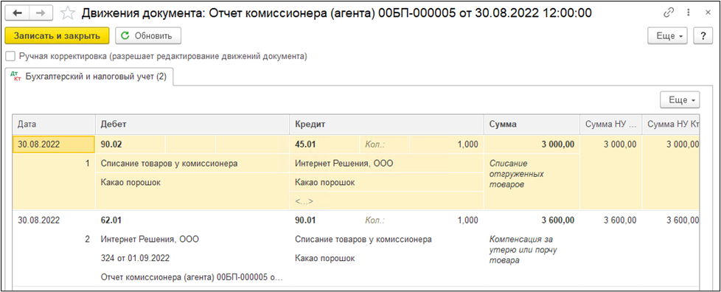The width and height of the screenshot is (721, 292).
Task: Select date cell in first row
Action: [x=54, y=145]
